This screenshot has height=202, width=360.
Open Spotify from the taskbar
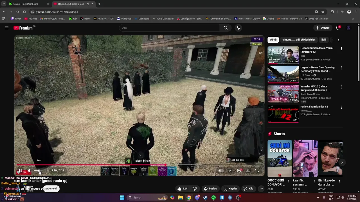tap(213, 198)
